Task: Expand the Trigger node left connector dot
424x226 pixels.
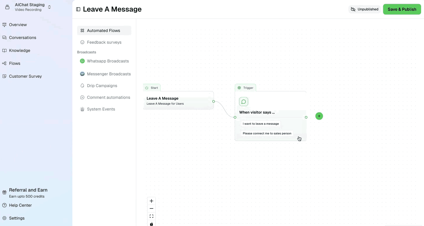Action: click(x=235, y=117)
